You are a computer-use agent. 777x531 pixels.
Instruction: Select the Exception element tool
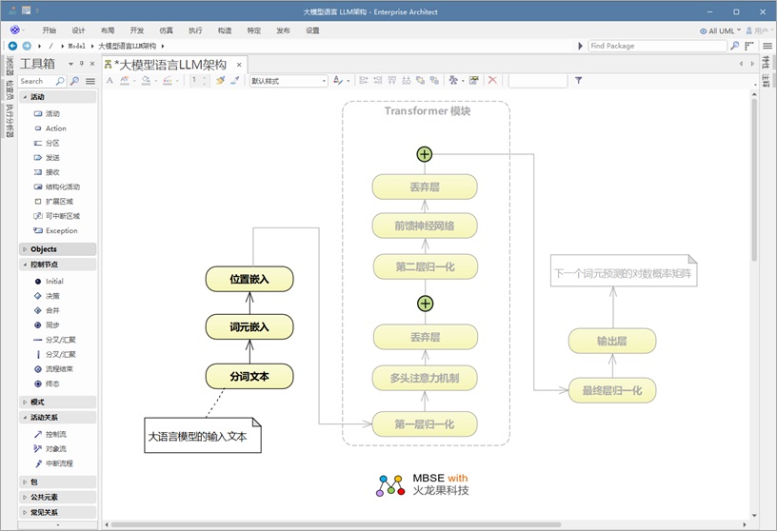pyautogui.click(x=61, y=230)
